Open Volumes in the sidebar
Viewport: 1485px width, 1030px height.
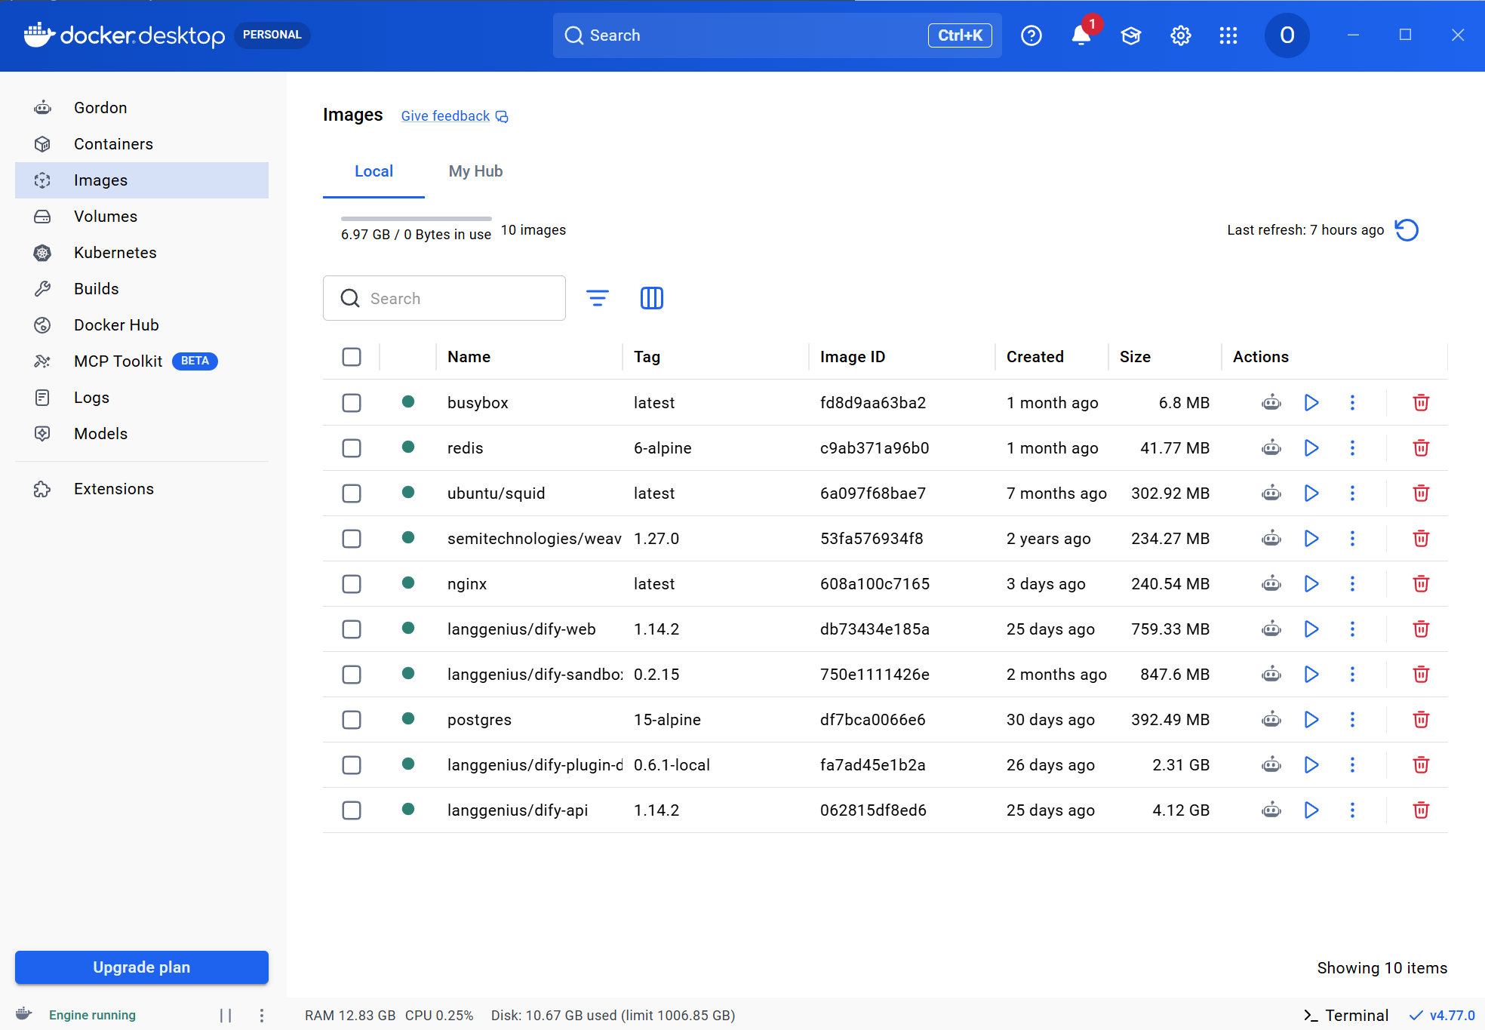(x=142, y=217)
